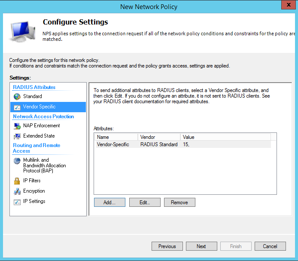The image size is (298, 261).
Task: Click the IP Settings checkmark icon
Action: pos(17,202)
